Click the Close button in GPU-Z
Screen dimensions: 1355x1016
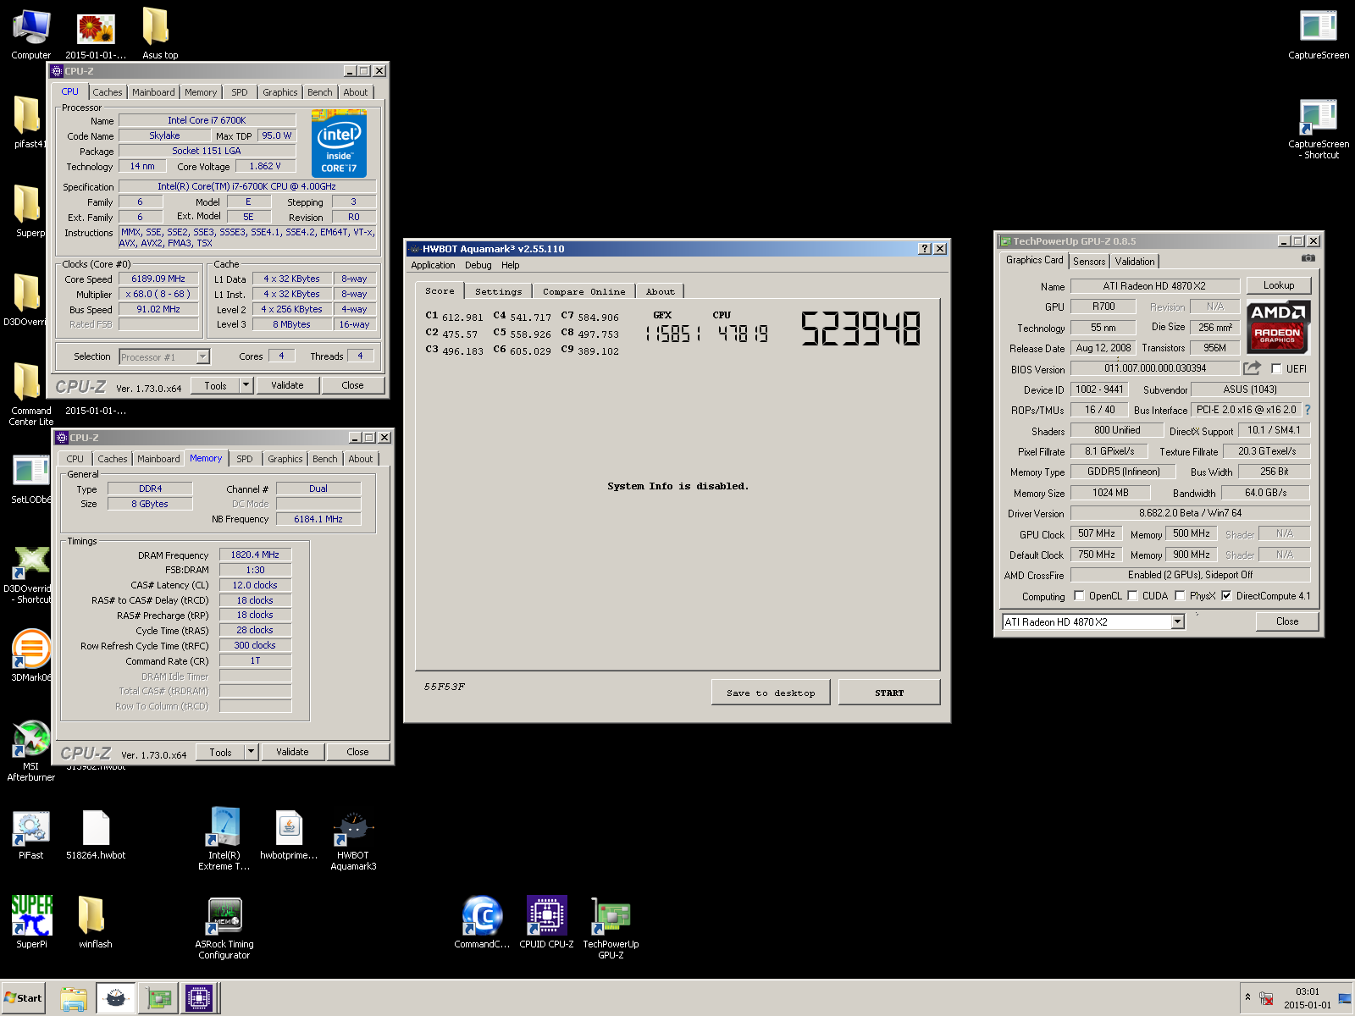tap(1287, 621)
